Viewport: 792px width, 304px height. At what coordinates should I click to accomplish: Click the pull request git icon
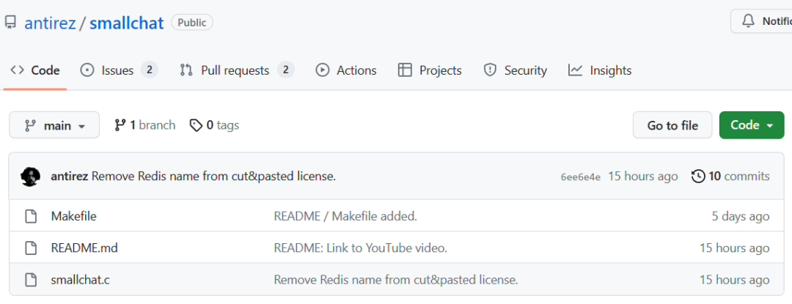(186, 70)
